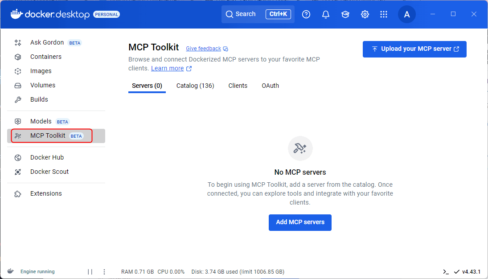This screenshot has width=488, height=279.
Task: Open Docker Scout from the sidebar
Action: [49, 172]
